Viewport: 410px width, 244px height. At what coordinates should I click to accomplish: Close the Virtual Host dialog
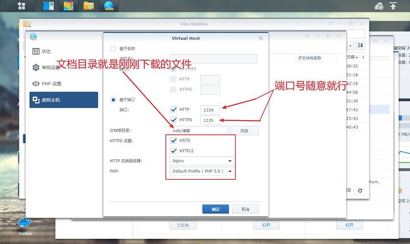(x=261, y=38)
